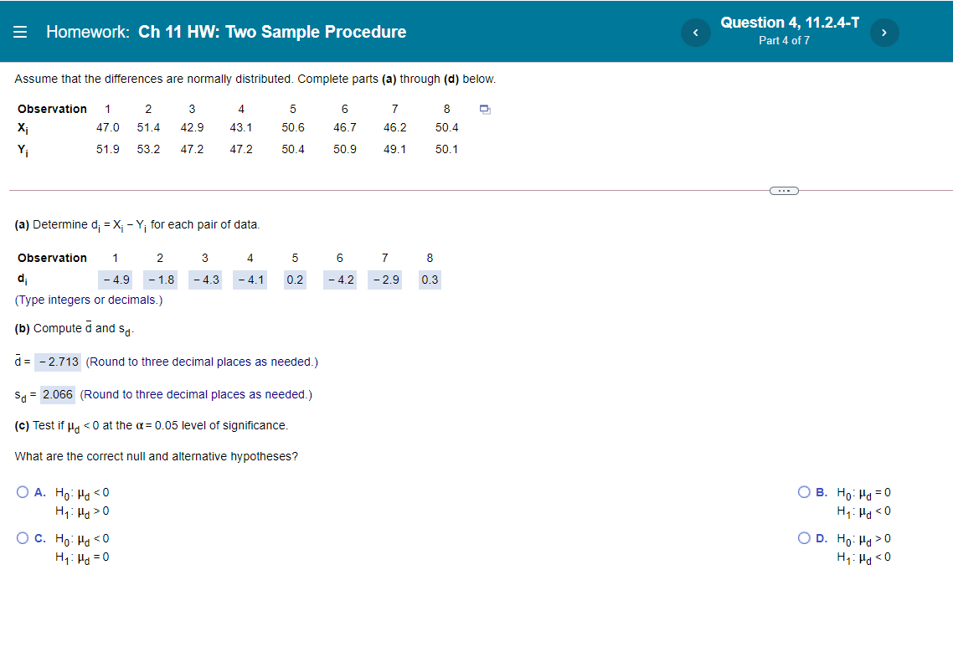Viewport: 953px width, 652px height.
Task: Select the d value field showing 0.3
Action: pos(430,280)
